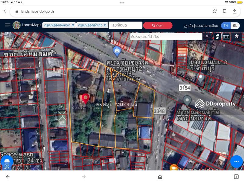Image resolution: width=244 pixels, height=183 pixels.
Task: Focus the title deed number input field
Action: pos(125,25)
